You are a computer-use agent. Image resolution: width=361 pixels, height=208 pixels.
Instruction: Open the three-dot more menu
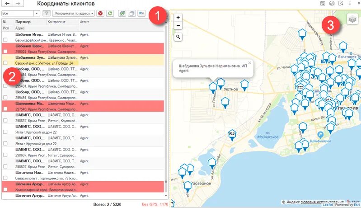[x=350, y=3]
